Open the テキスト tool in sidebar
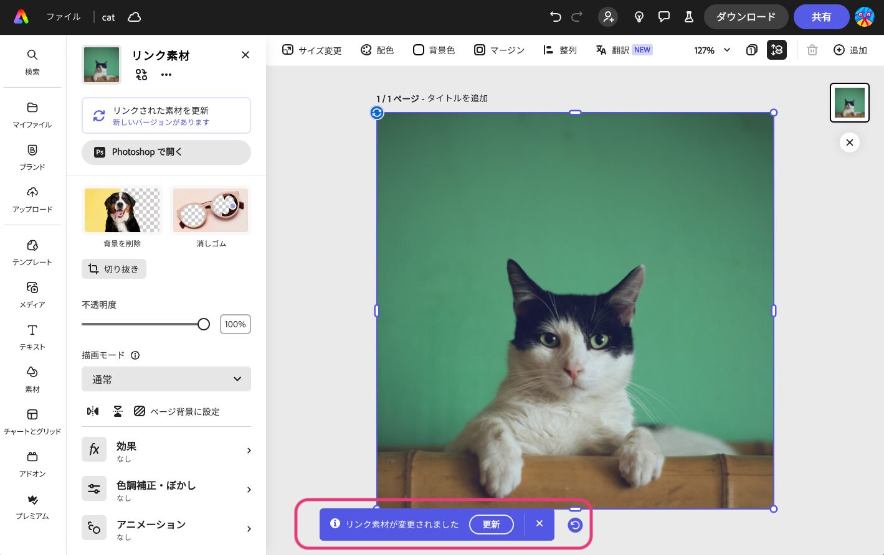The image size is (884, 555). pos(32,337)
